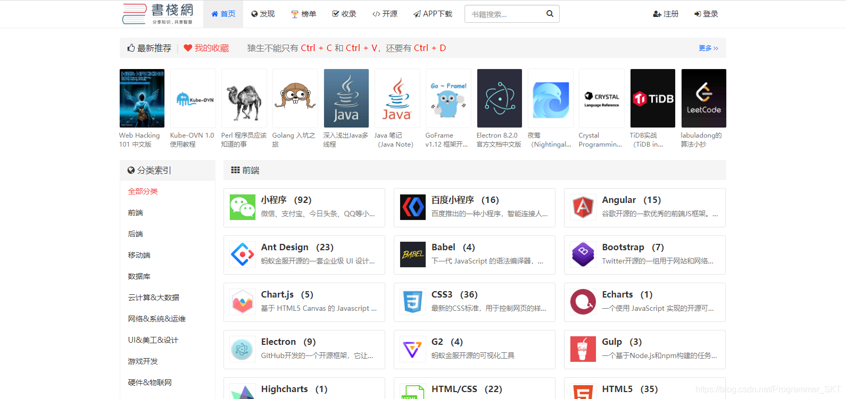846x399 pixels.
Task: Click the CSS3 shield icon
Action: click(413, 302)
